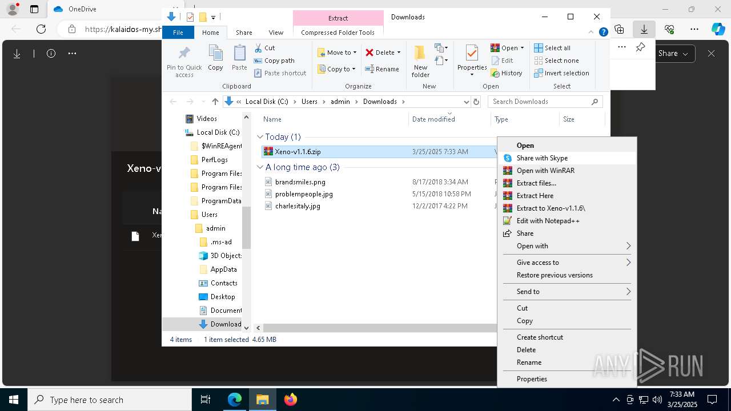Click Copy path in Clipboard group

[274, 61]
